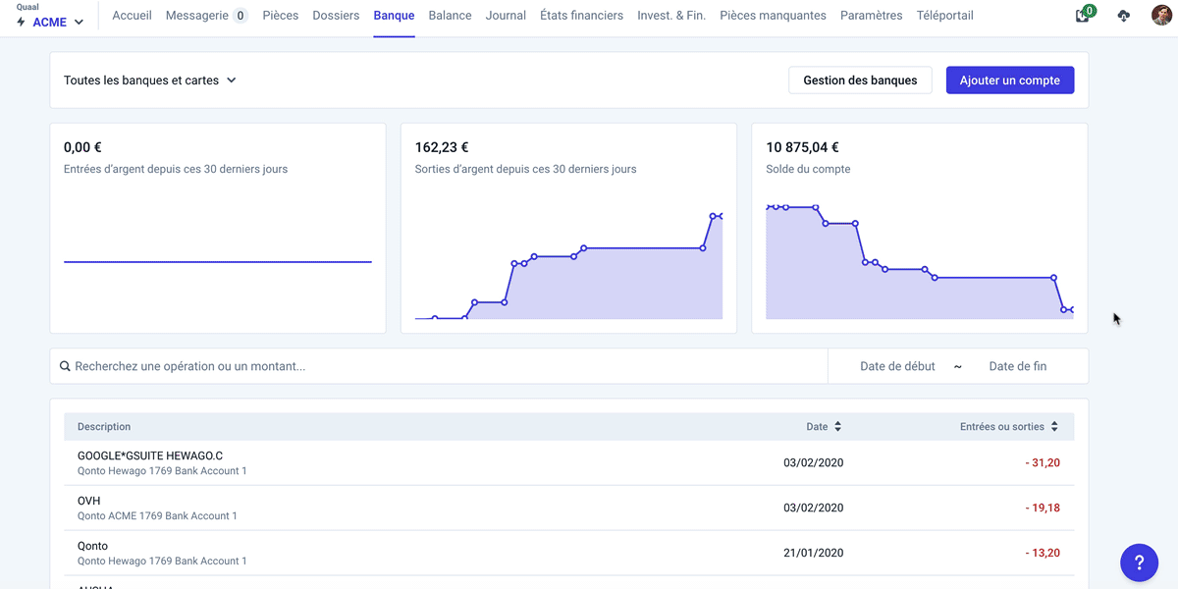Open Paramètres tab
Image resolution: width=1178 pixels, height=589 pixels.
coord(872,16)
